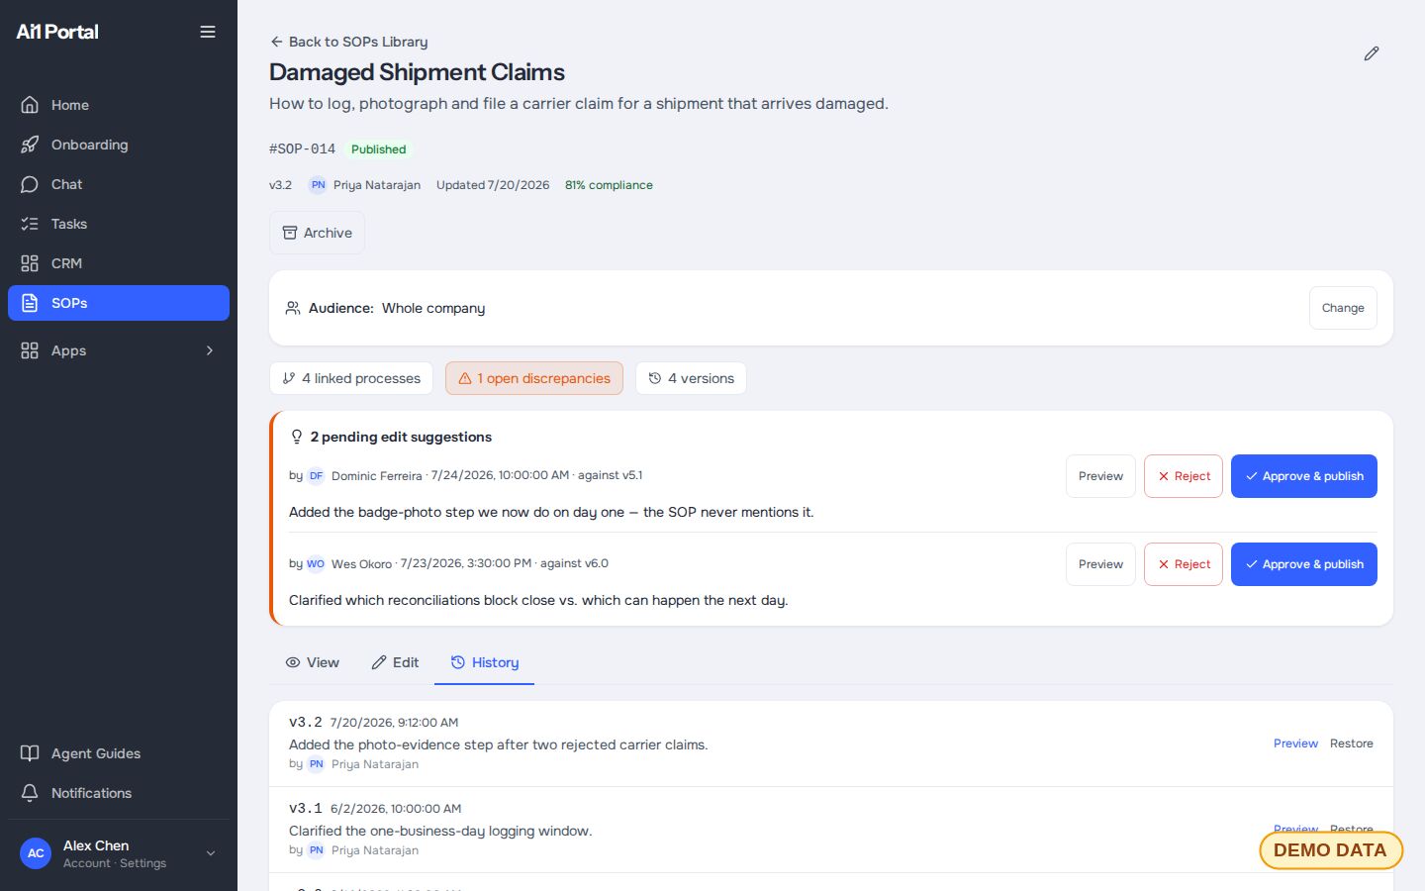Open the 1 open discrepancies chip

pos(534,378)
